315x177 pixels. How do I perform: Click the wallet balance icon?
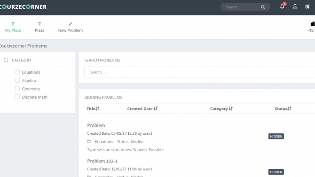pyautogui.click(x=313, y=24)
